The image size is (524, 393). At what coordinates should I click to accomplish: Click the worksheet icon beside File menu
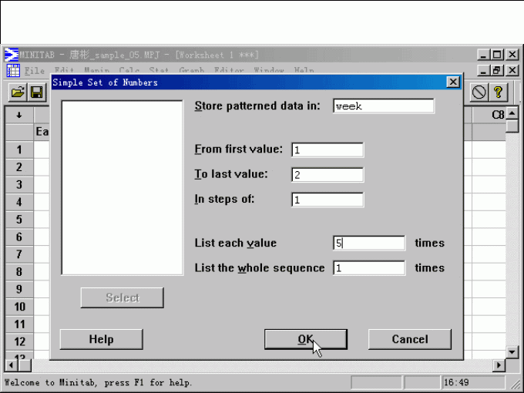tap(13, 71)
